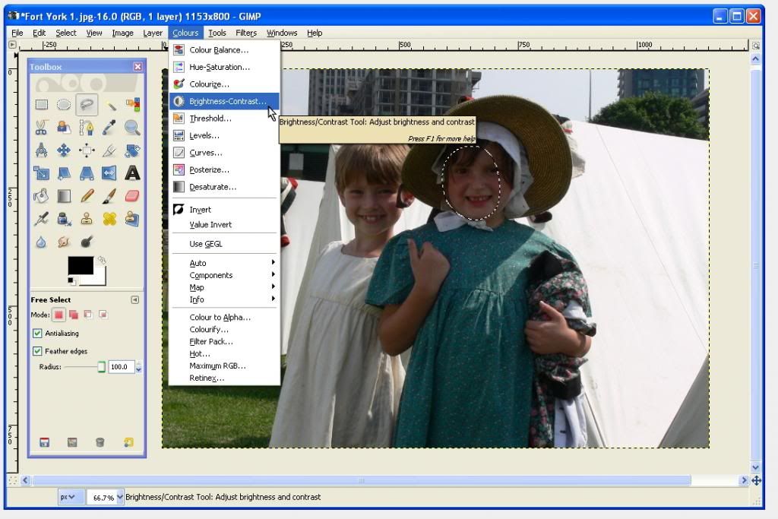Select the Rectangle Select tool
Image resolution: width=778 pixels, height=519 pixels.
tap(41, 105)
